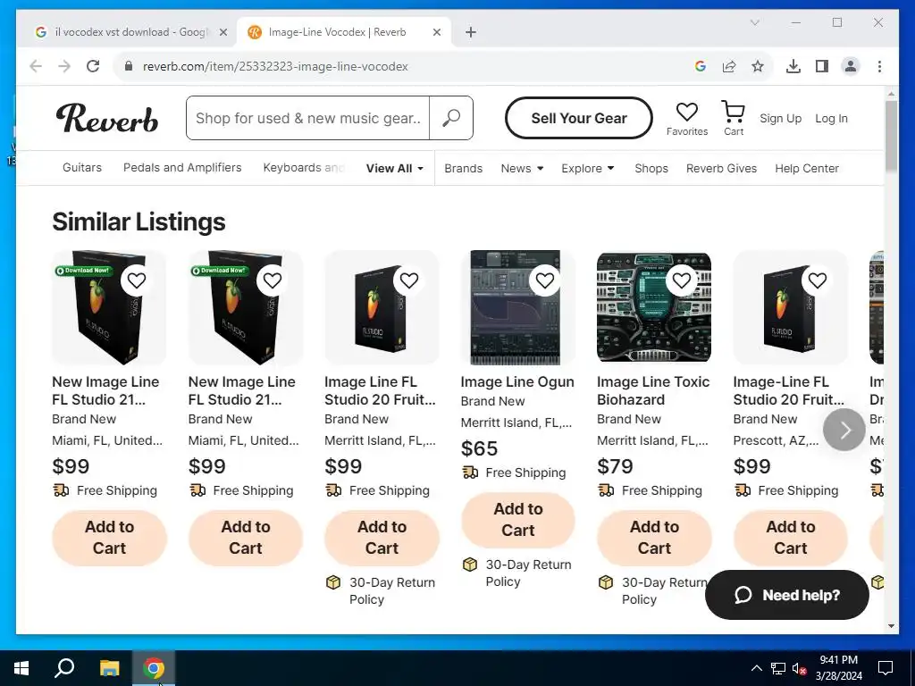This screenshot has height=686, width=915.
Task: Open File Explorer from taskbar
Action: coord(109,668)
